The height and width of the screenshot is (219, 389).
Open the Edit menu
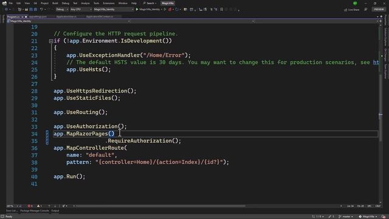[19, 3]
